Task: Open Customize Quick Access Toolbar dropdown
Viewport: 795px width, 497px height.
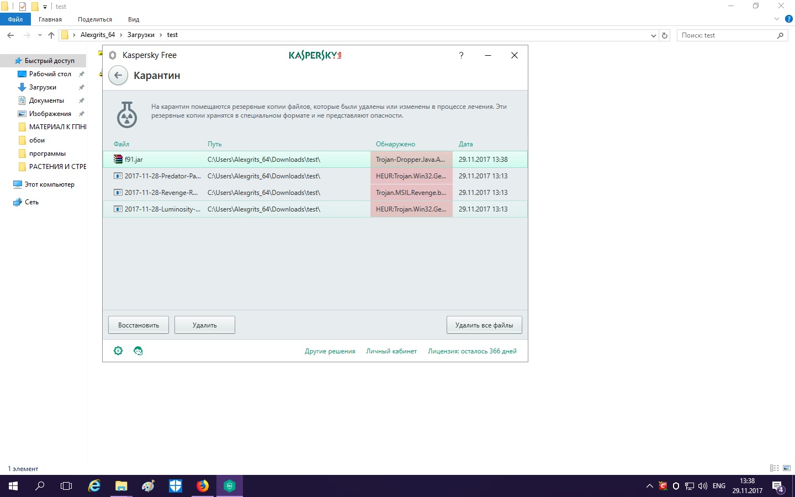Action: [x=45, y=7]
